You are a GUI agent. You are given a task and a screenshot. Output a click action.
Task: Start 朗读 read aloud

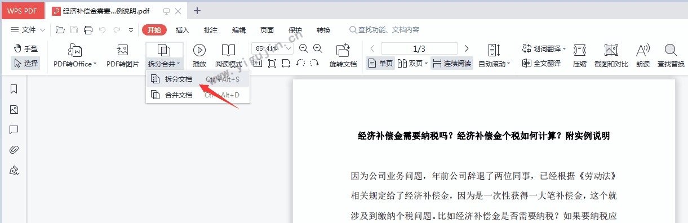click(x=643, y=56)
